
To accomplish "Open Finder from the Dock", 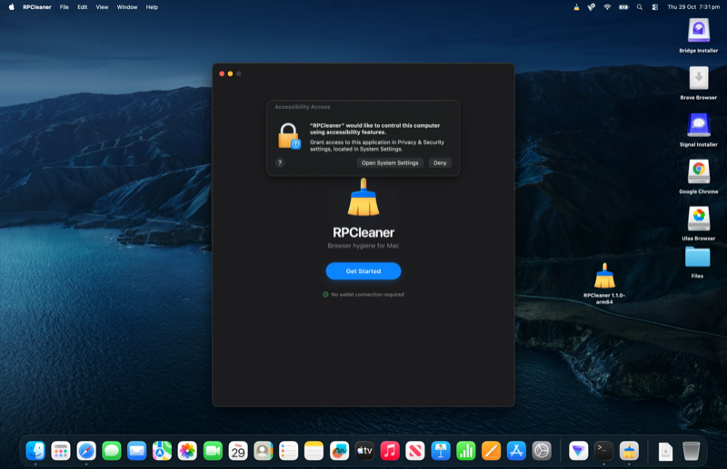I will tap(35, 451).
